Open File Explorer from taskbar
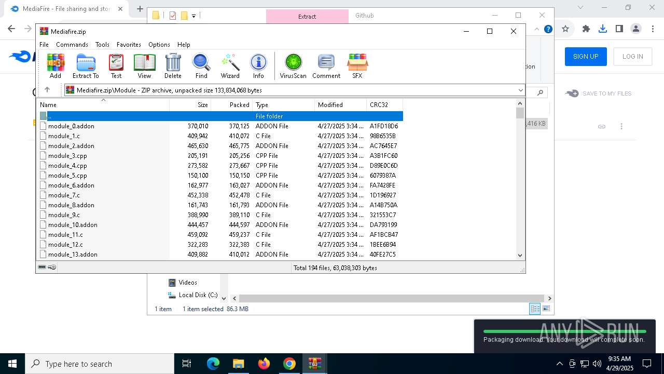The image size is (664, 374). coord(238,364)
